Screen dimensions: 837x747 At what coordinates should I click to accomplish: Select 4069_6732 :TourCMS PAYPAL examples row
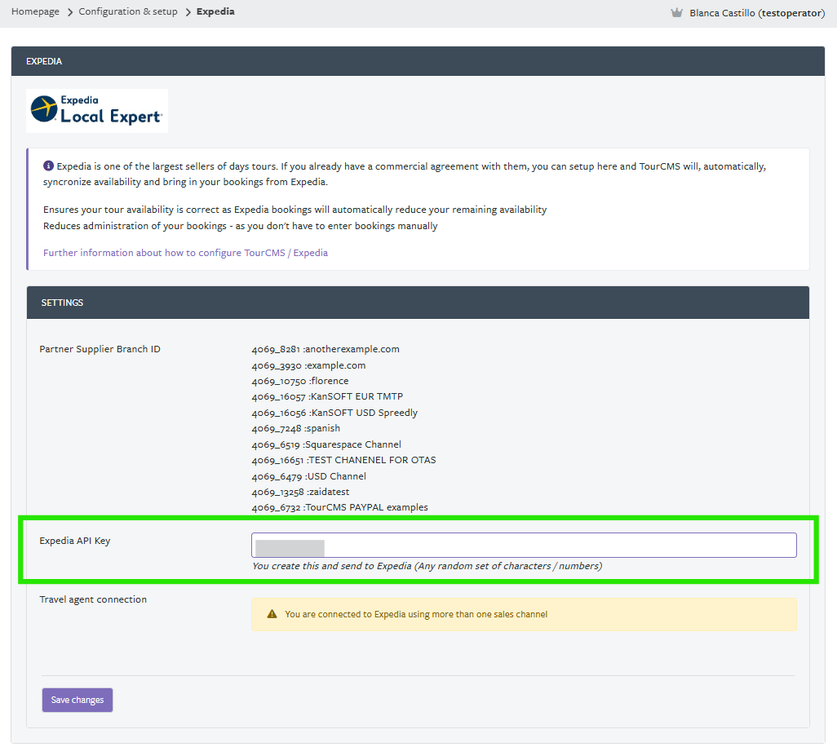click(x=339, y=507)
